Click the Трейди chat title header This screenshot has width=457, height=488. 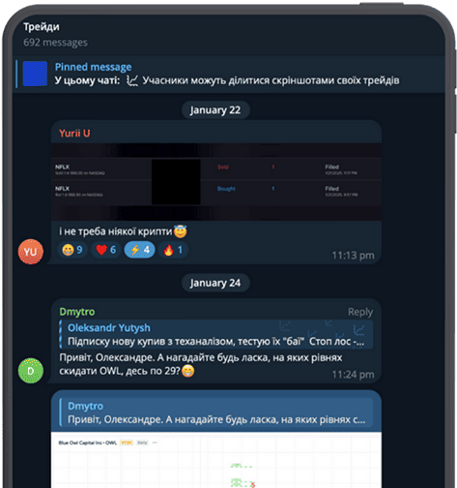(x=42, y=27)
